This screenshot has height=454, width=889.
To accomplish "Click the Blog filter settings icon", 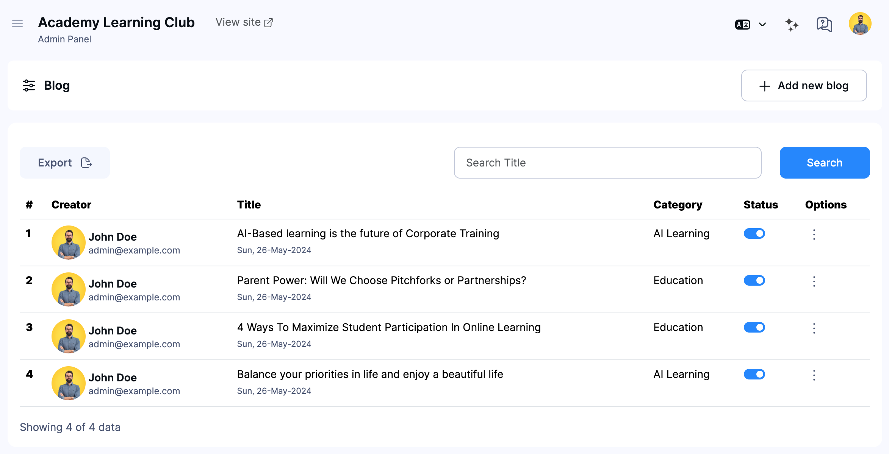I will point(28,86).
